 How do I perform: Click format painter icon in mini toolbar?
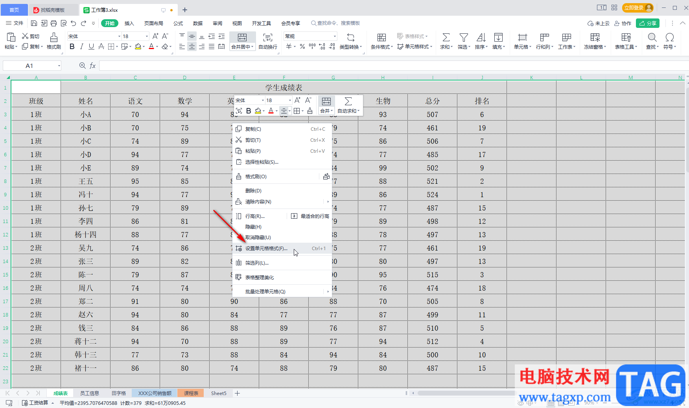pos(310,111)
